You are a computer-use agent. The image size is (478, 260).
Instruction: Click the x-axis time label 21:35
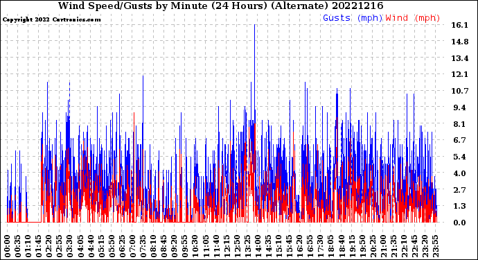tap(393, 246)
